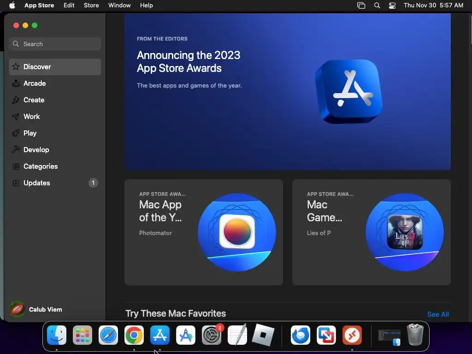Open the Edit menu
The width and height of the screenshot is (472, 354).
point(69,5)
